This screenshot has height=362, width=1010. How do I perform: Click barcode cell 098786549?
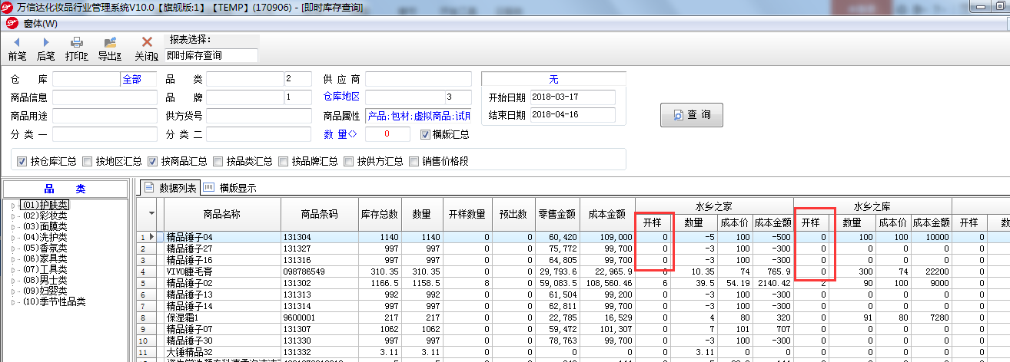point(319,271)
